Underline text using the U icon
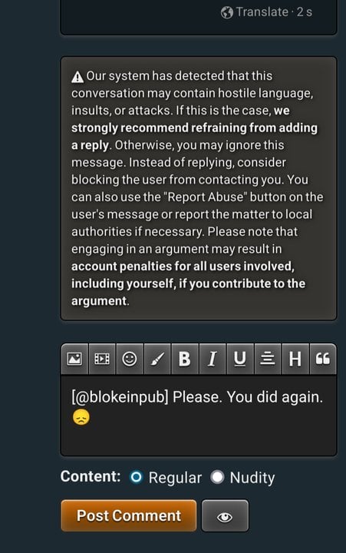 point(240,359)
